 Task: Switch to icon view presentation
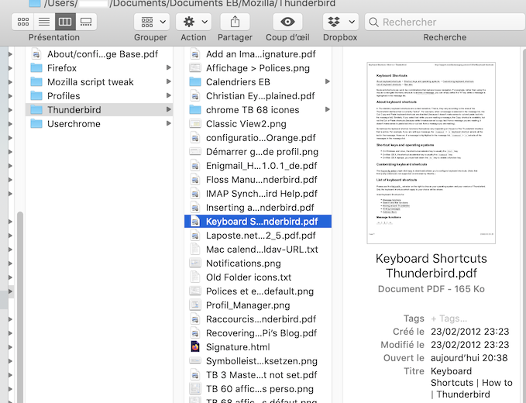click(22, 22)
